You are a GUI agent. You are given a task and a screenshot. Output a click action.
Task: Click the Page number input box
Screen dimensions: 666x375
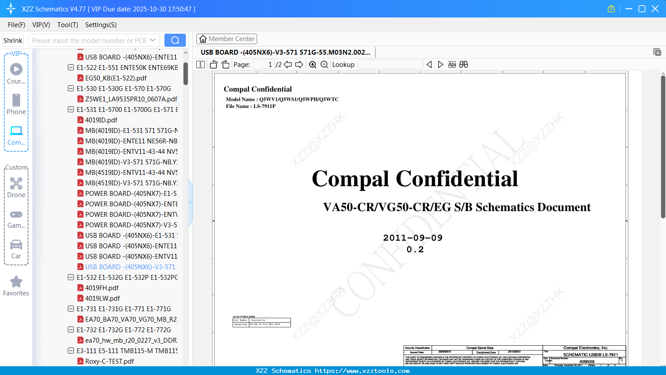(x=264, y=64)
